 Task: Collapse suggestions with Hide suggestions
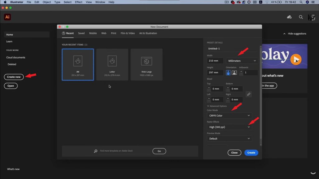pyautogui.click(x=295, y=34)
